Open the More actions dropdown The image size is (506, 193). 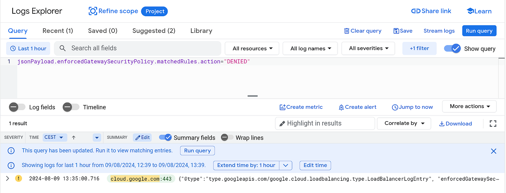coord(470,106)
